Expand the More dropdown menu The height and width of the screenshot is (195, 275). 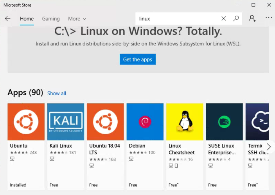(77, 19)
